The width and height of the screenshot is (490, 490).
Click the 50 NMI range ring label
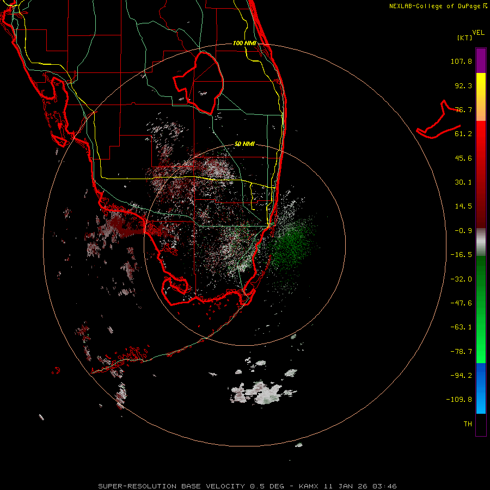pyautogui.click(x=244, y=144)
